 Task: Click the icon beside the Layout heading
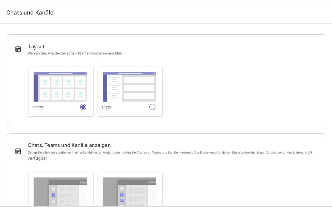(18, 49)
